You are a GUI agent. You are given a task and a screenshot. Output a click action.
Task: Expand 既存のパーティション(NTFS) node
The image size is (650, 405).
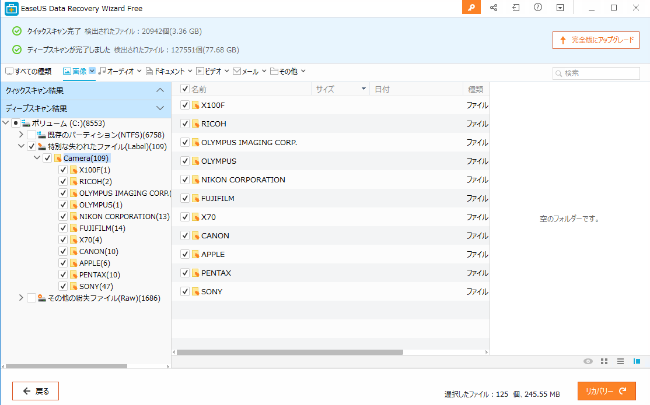click(x=21, y=135)
